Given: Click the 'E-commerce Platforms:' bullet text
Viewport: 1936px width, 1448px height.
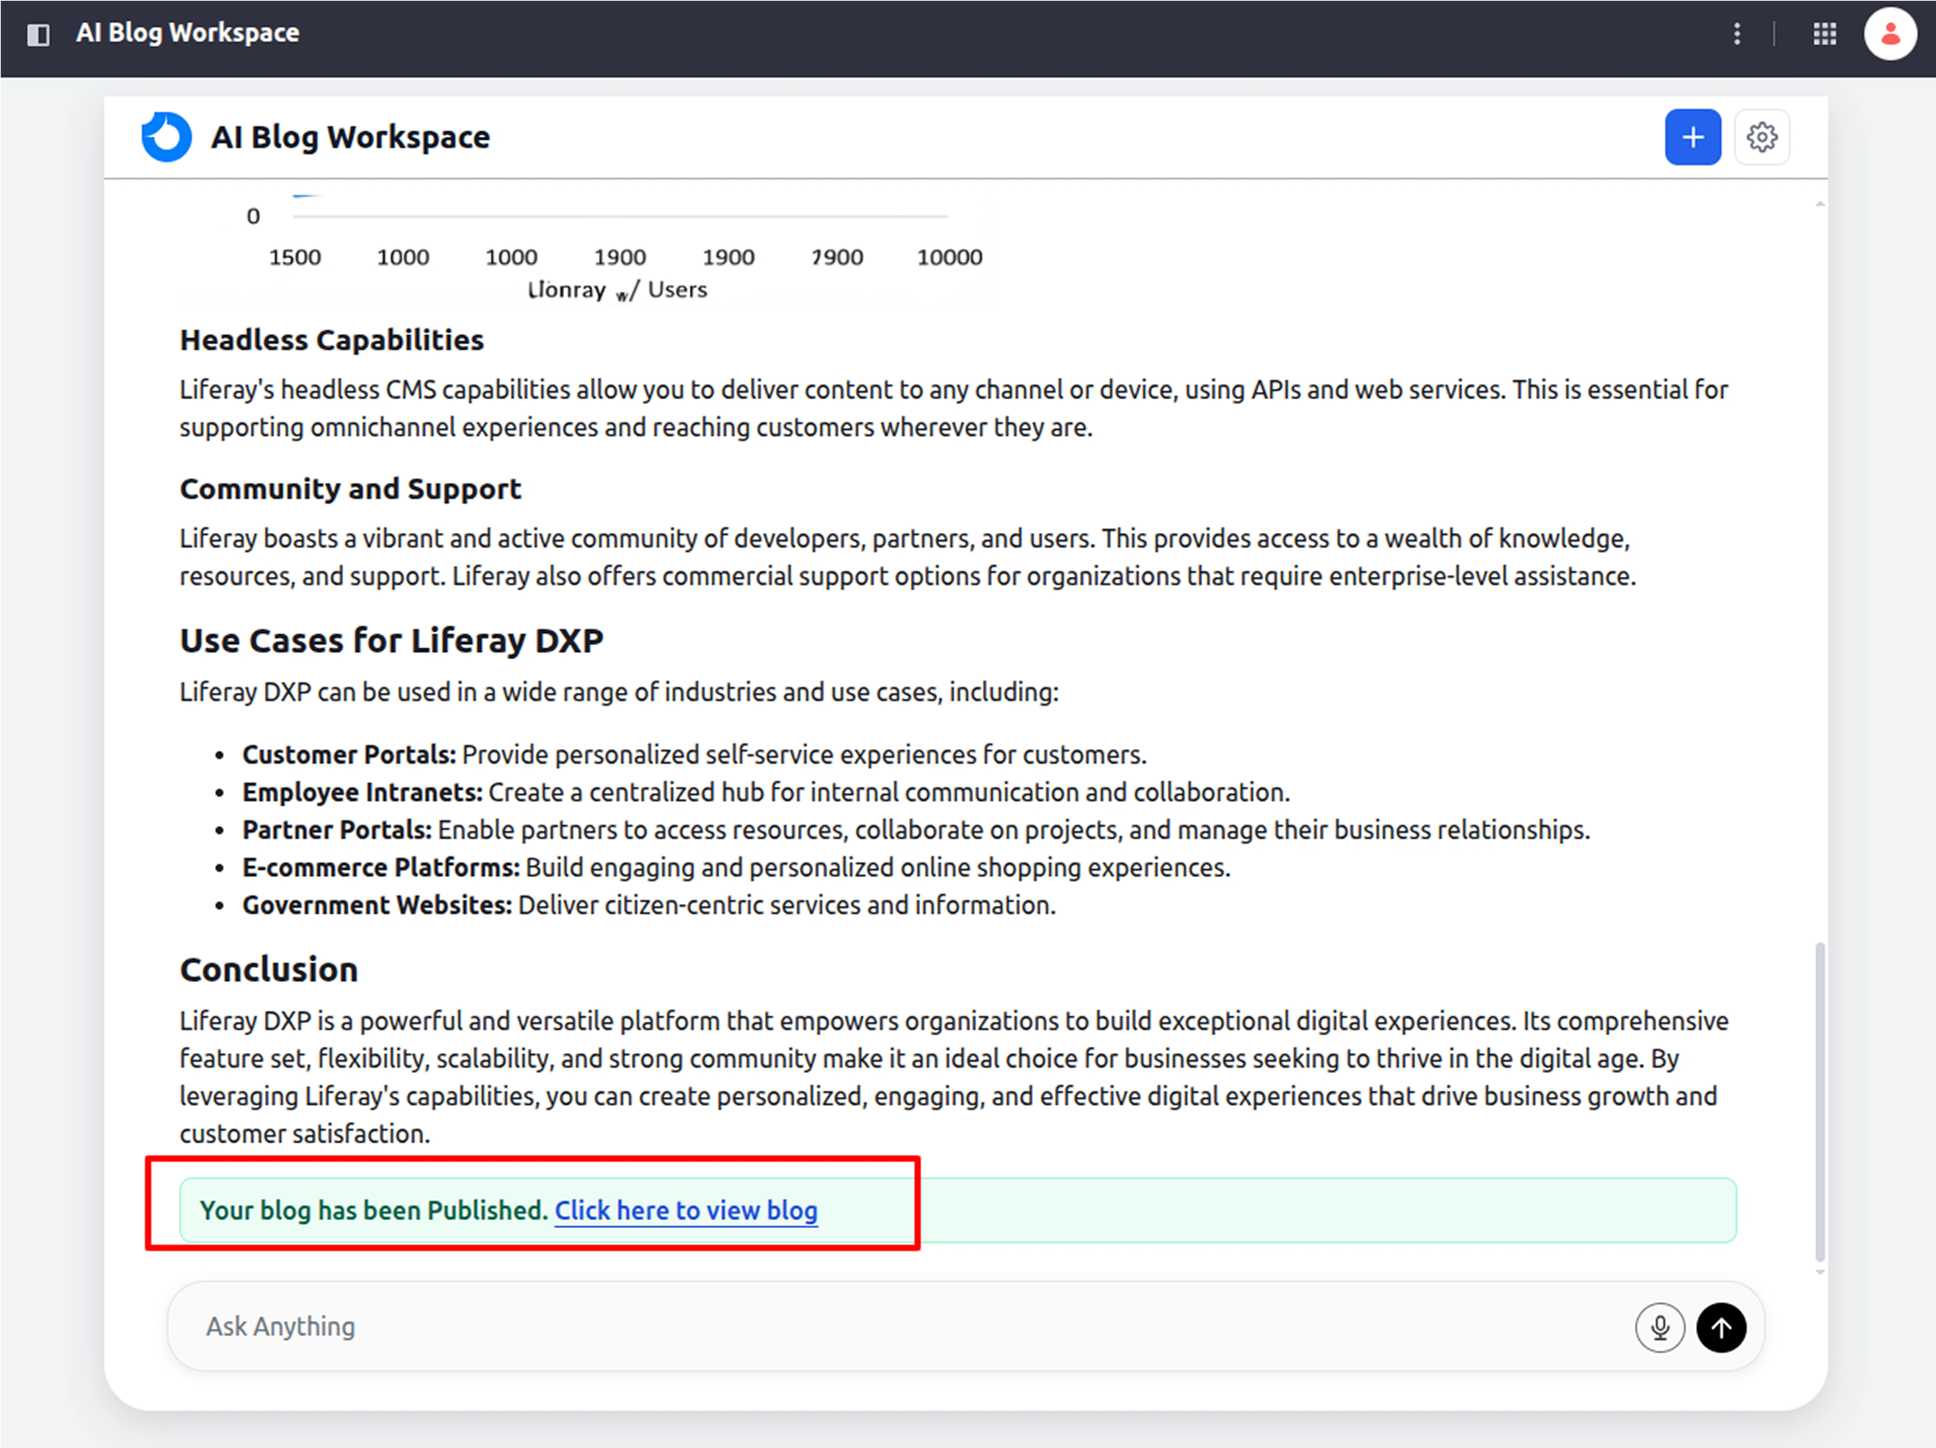Looking at the screenshot, I should pos(381,867).
